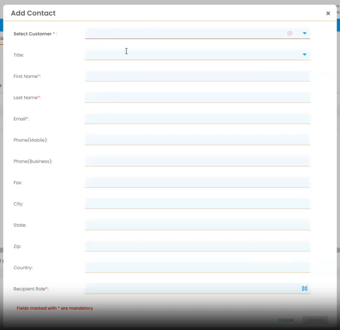The width and height of the screenshot is (340, 330).
Task: Open the Title dropdown arrow
Action: [x=305, y=55]
